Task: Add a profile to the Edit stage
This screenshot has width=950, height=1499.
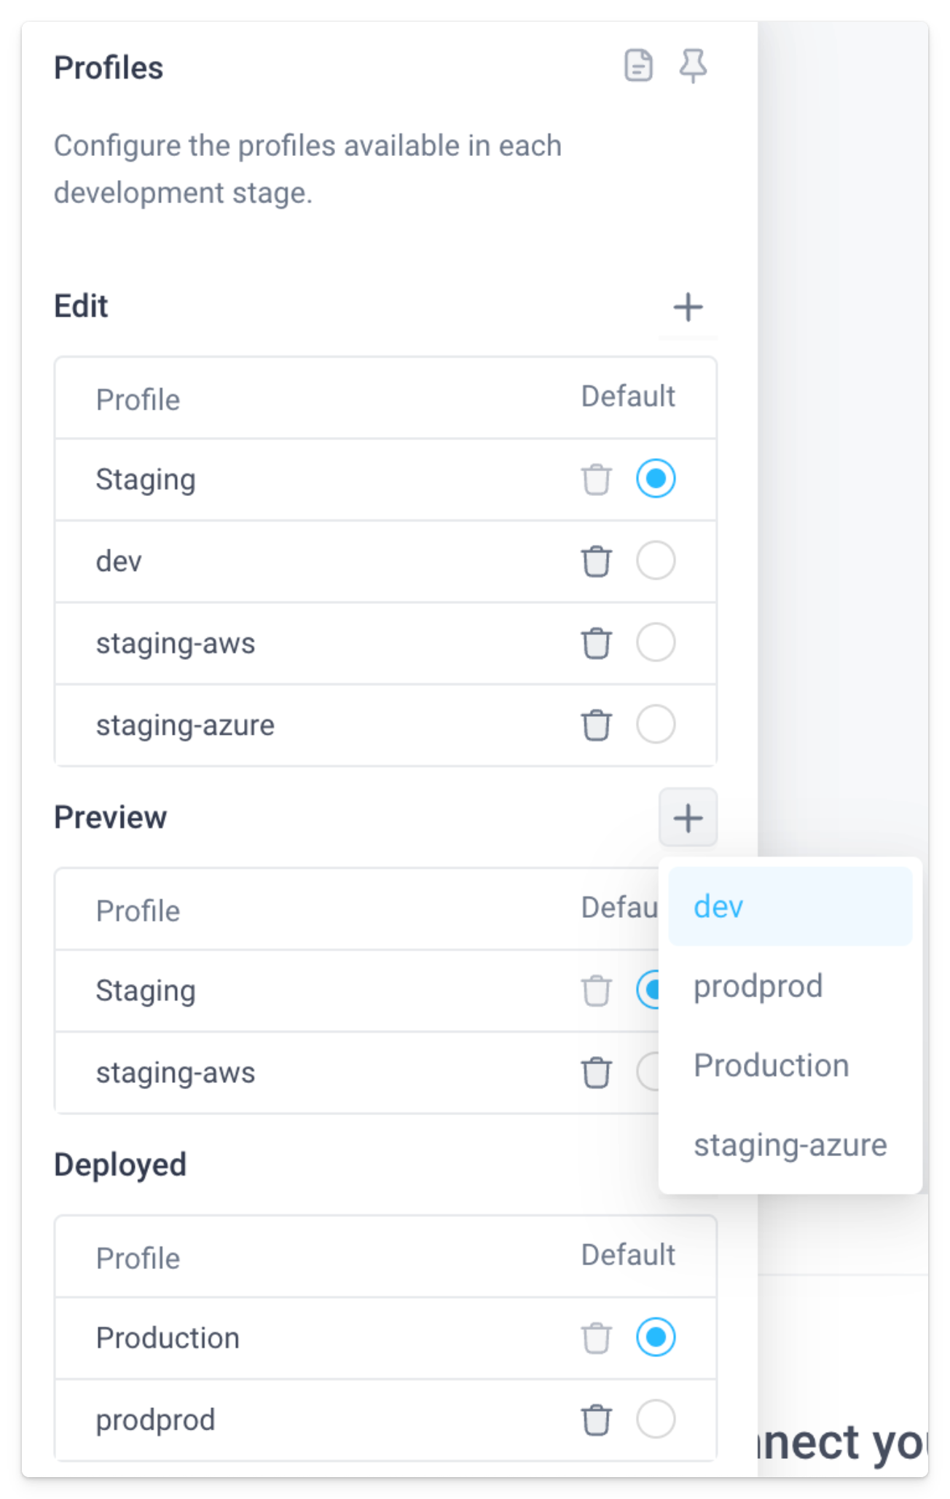Action: tap(687, 307)
